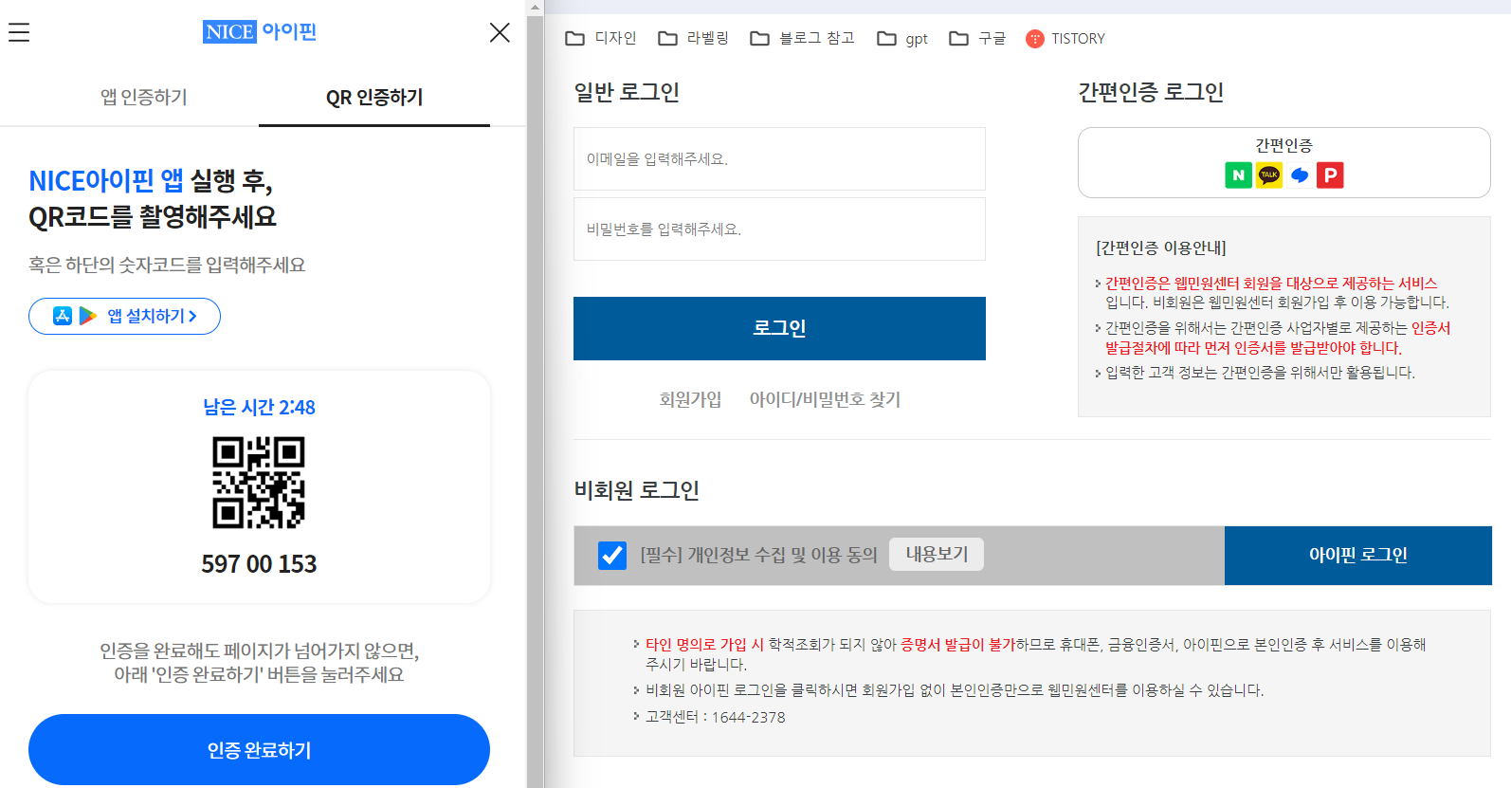Open the TISTORY bookmark

click(x=1065, y=38)
